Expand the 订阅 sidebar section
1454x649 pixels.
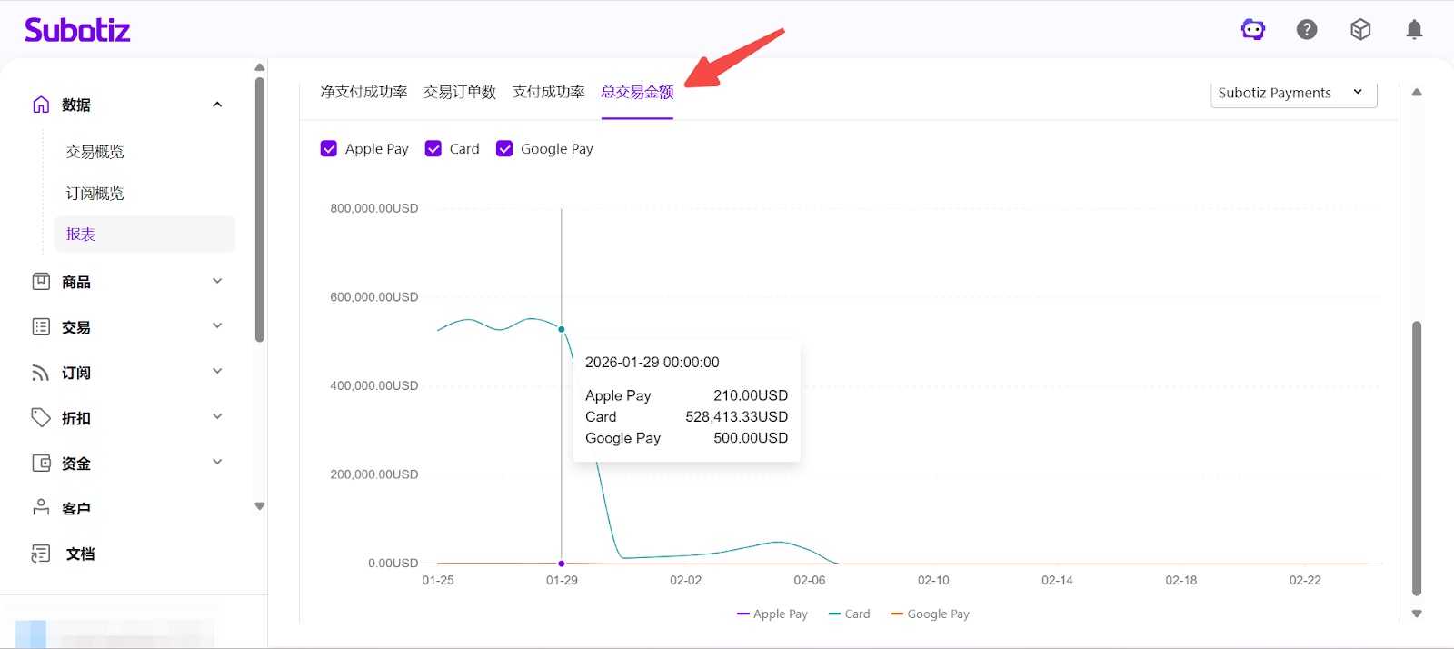click(217, 372)
